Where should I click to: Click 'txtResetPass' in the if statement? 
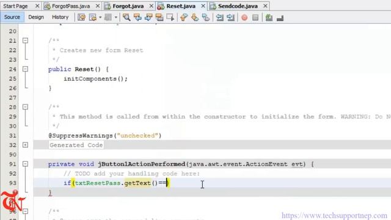click(x=98, y=183)
